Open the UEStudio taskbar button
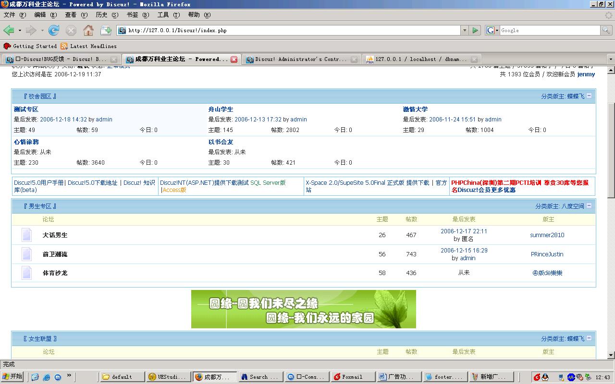This screenshot has height=384, width=615. (x=167, y=377)
